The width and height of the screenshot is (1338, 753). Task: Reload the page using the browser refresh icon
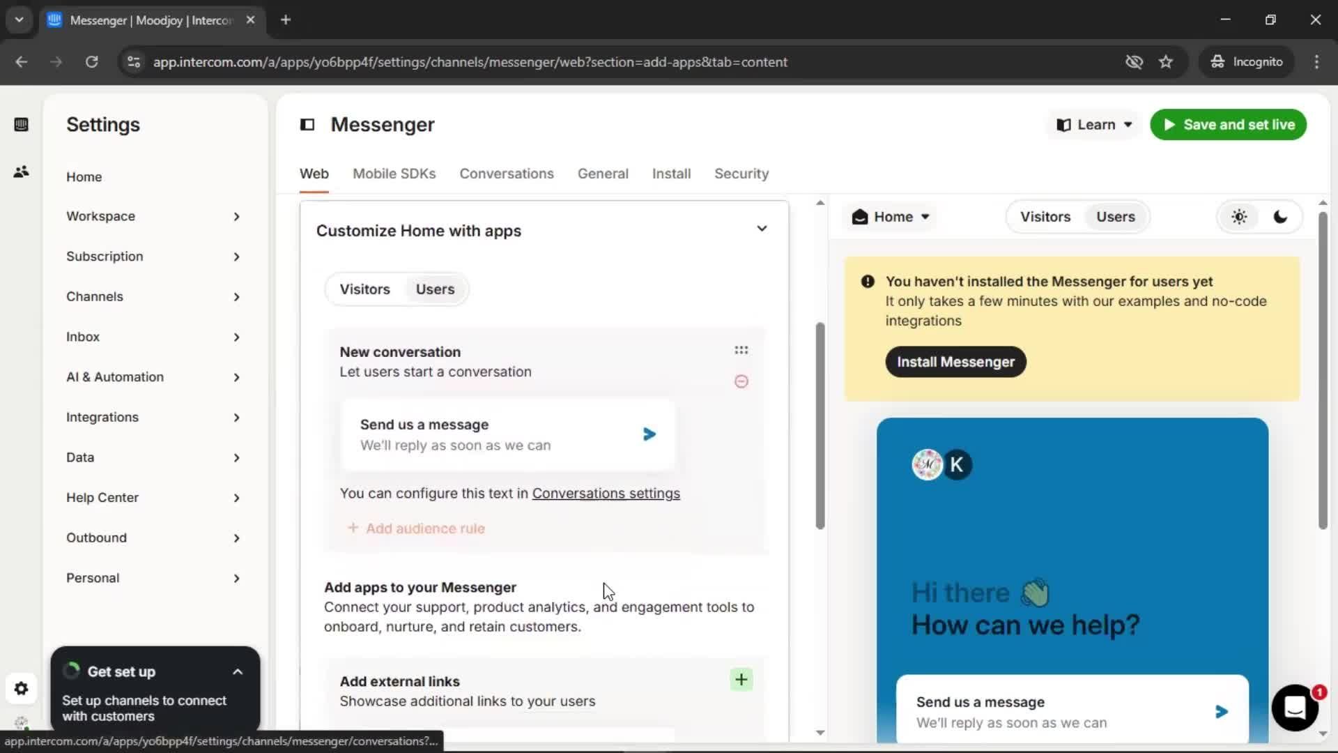click(x=91, y=62)
